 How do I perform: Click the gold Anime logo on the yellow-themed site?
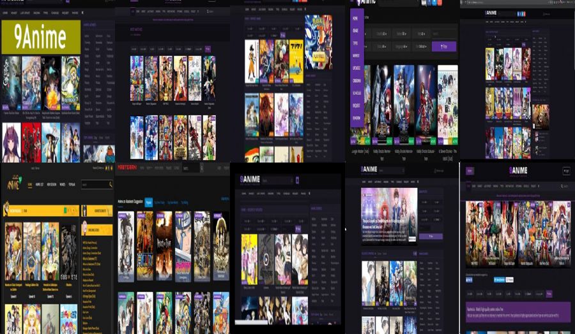(x=14, y=182)
